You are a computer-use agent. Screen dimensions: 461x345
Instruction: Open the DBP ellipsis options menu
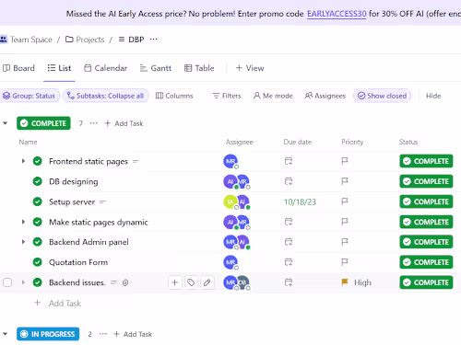(153, 40)
